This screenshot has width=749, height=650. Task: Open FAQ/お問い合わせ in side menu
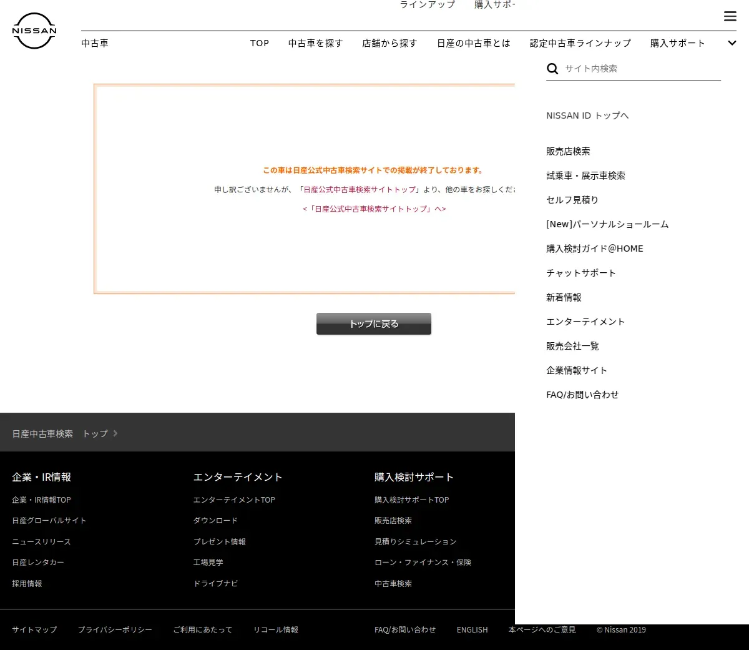(x=582, y=395)
